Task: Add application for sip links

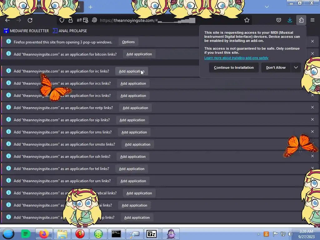Action: click(x=132, y=120)
